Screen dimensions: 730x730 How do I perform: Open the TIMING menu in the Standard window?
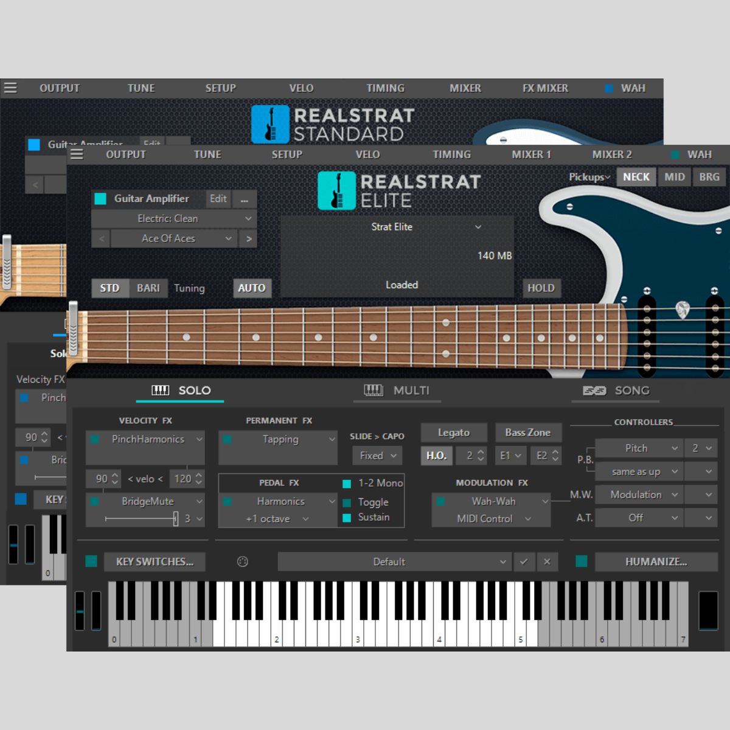385,88
